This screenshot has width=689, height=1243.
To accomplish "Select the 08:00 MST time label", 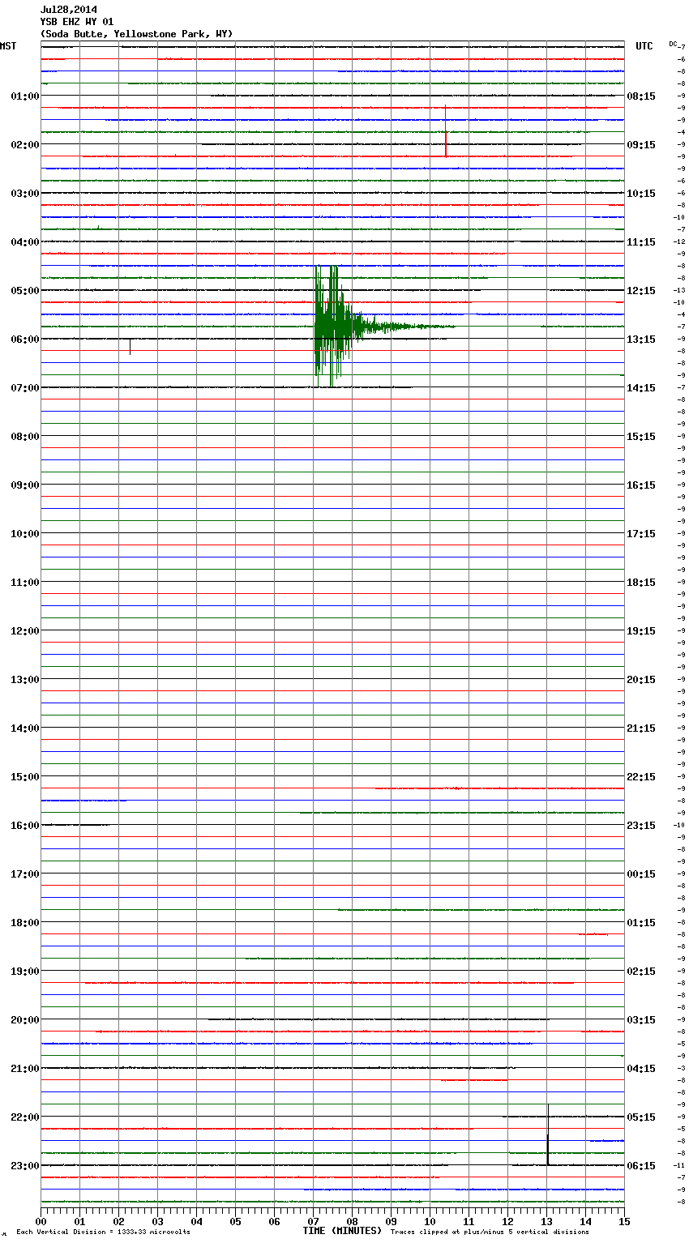I will point(25,437).
